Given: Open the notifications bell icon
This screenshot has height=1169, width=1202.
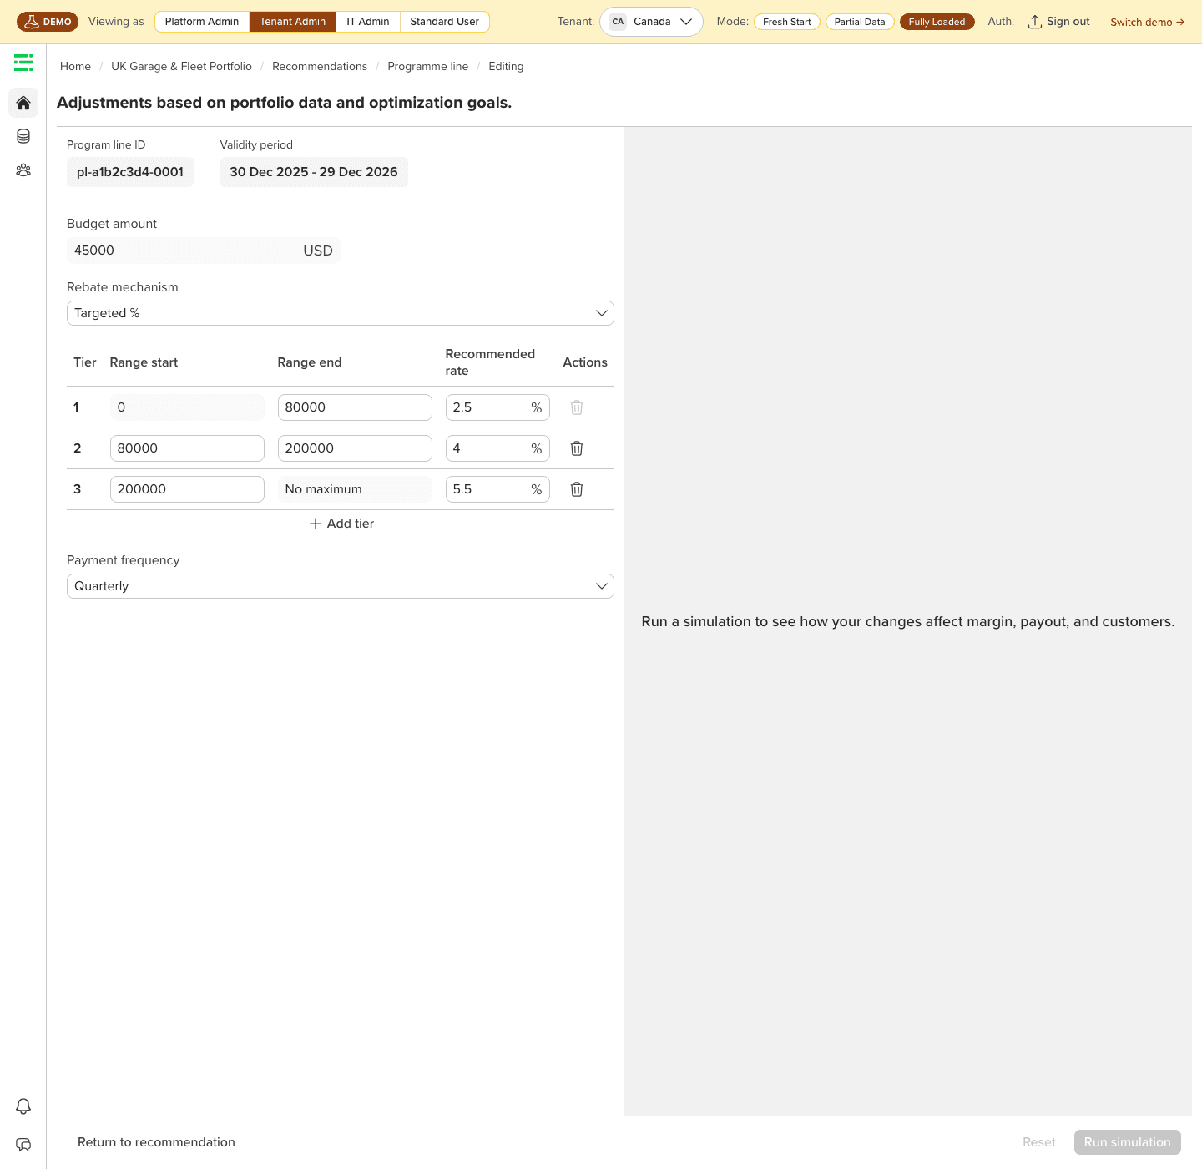Looking at the screenshot, I should [x=23, y=1106].
